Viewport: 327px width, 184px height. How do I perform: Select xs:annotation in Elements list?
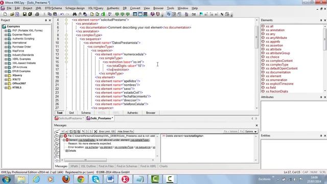point(275,30)
